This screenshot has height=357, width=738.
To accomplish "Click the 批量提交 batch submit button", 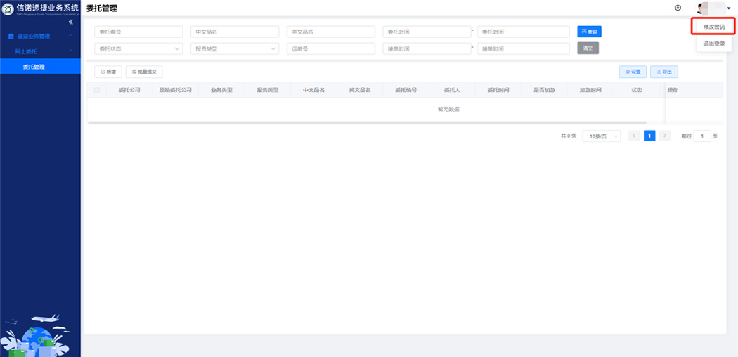I will coord(144,72).
